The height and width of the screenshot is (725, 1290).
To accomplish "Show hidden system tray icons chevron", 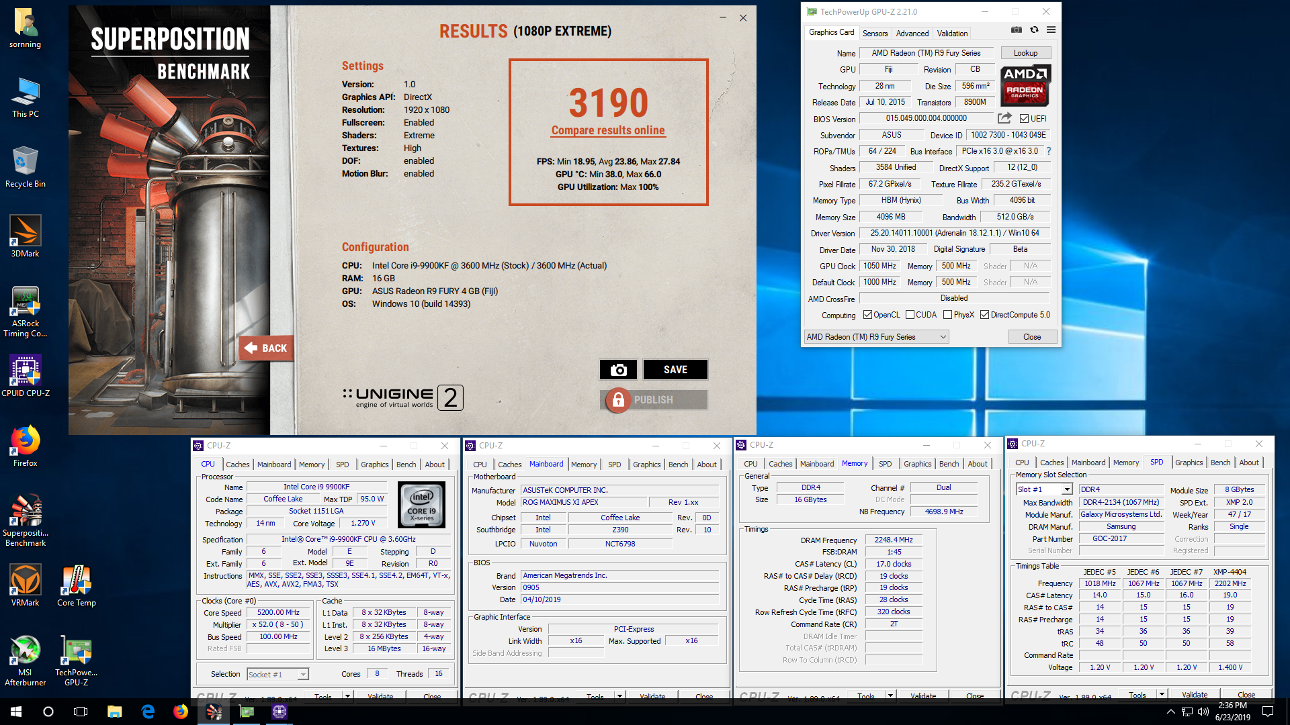I will click(1171, 712).
